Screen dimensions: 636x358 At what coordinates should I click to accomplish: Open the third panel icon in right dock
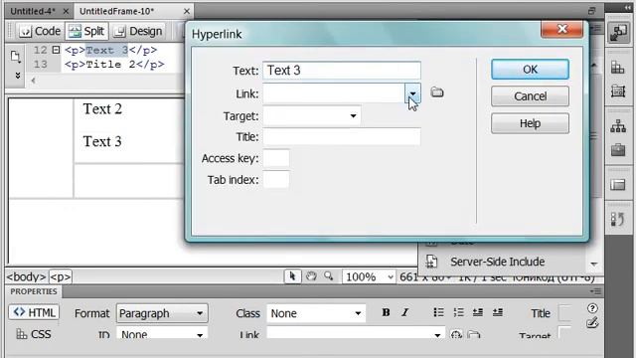[618, 90]
